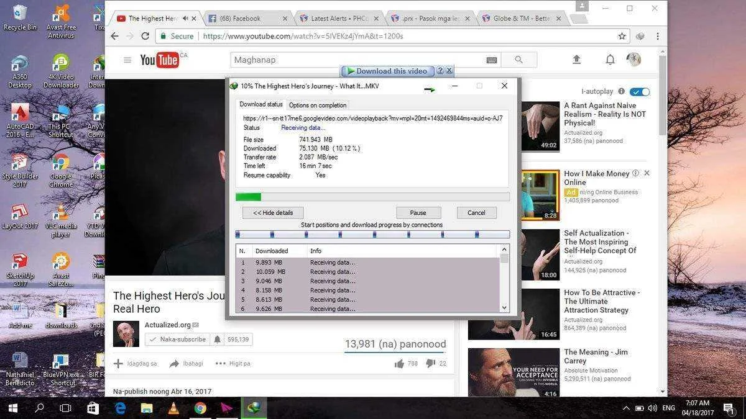Open File Explorer from the taskbar
This screenshot has height=419, width=746.
tap(147, 408)
